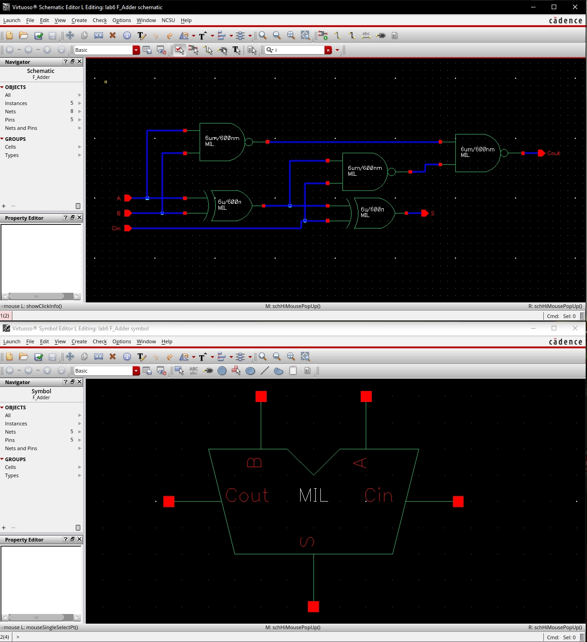The height and width of the screenshot is (642, 587).
Task: Click Create Wire Name (abc) icon
Action: coord(366,35)
